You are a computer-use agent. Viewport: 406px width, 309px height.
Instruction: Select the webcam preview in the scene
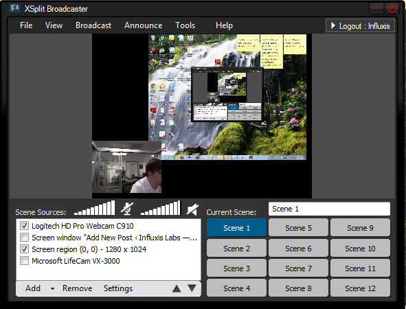[126, 167]
